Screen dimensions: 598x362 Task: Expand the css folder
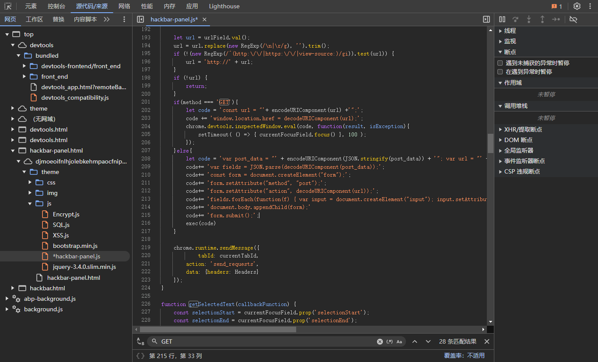point(30,182)
